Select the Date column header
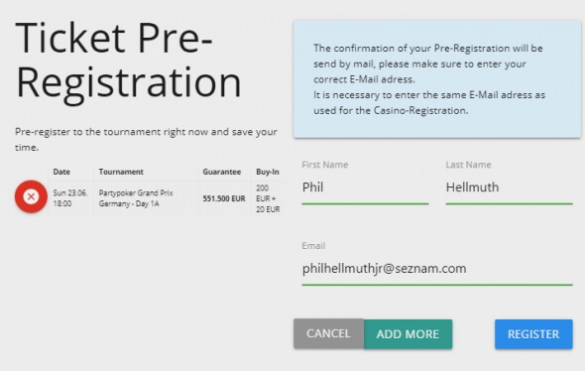Screen dimensions: 585x371 [61, 172]
